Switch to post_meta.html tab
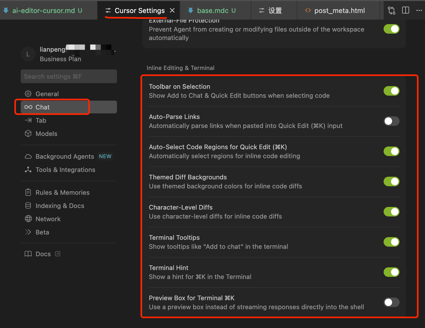Screen dimensions: 425x328 (x=339, y=10)
